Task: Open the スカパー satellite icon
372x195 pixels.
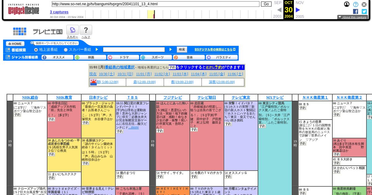Action: pos(73,30)
